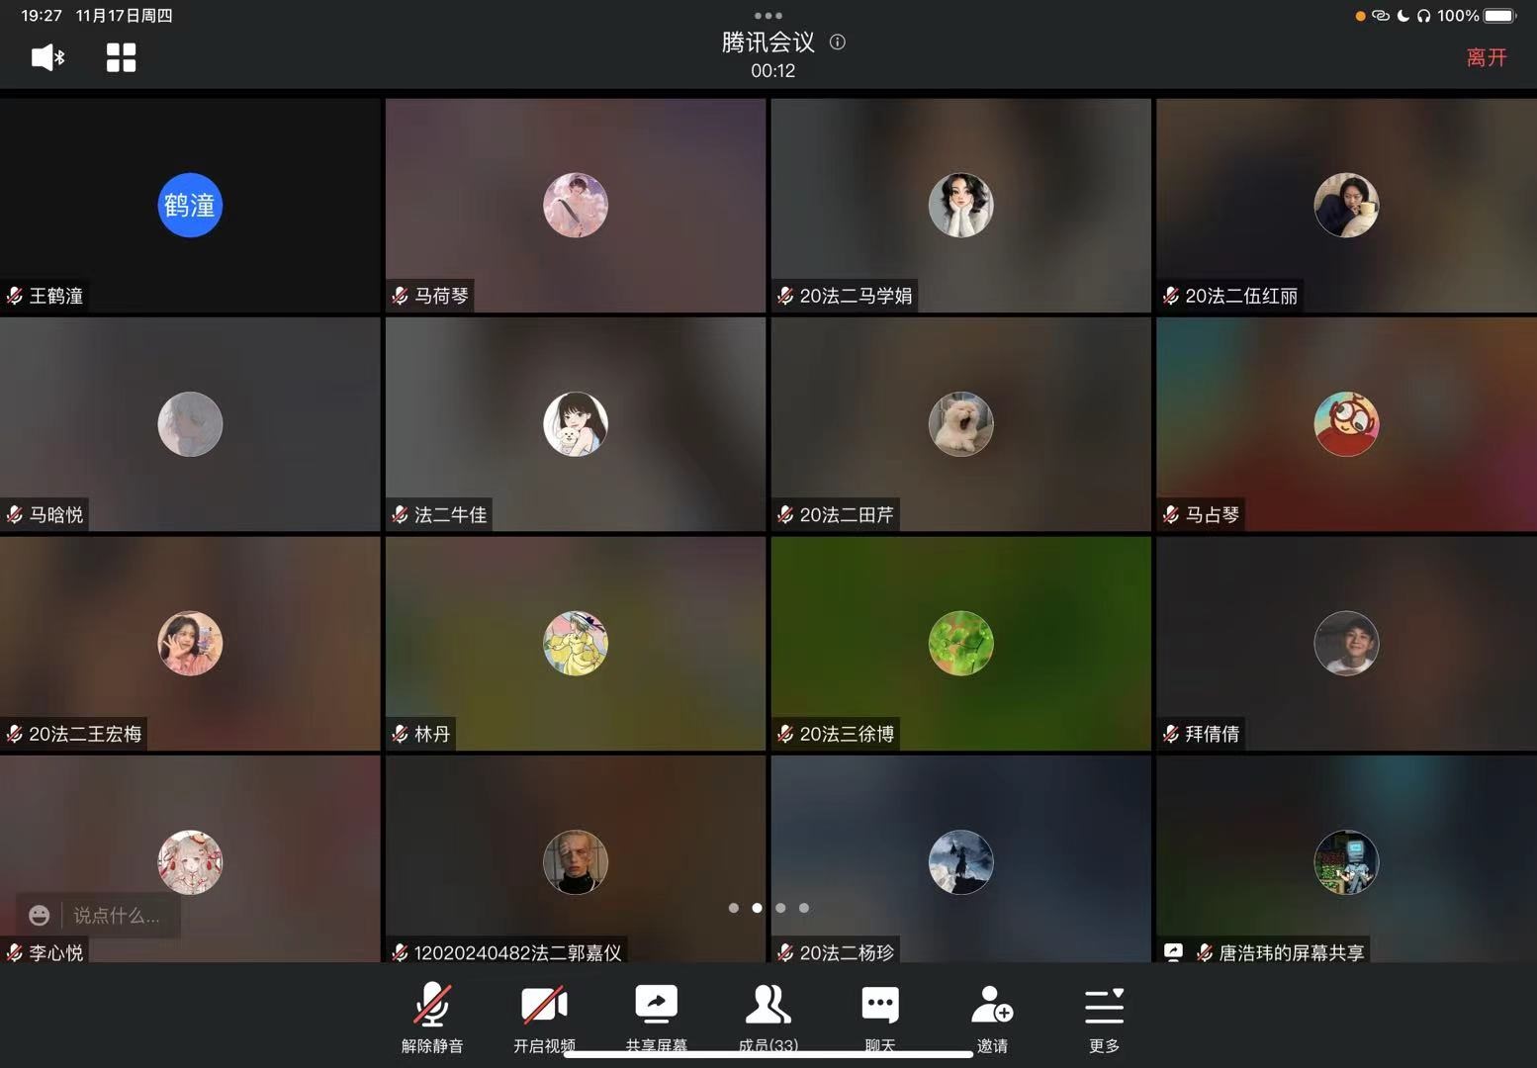Screen dimensions: 1537x1068
Task: Expand the three-dot handle at top center
Action: pos(768,16)
